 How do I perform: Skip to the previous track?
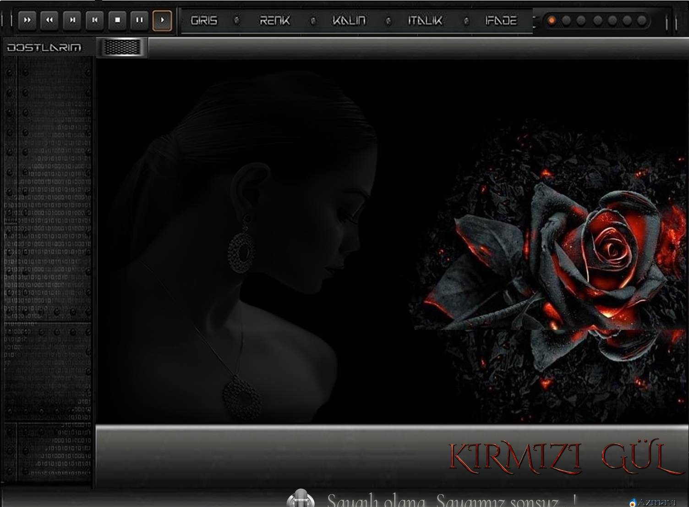tap(95, 20)
